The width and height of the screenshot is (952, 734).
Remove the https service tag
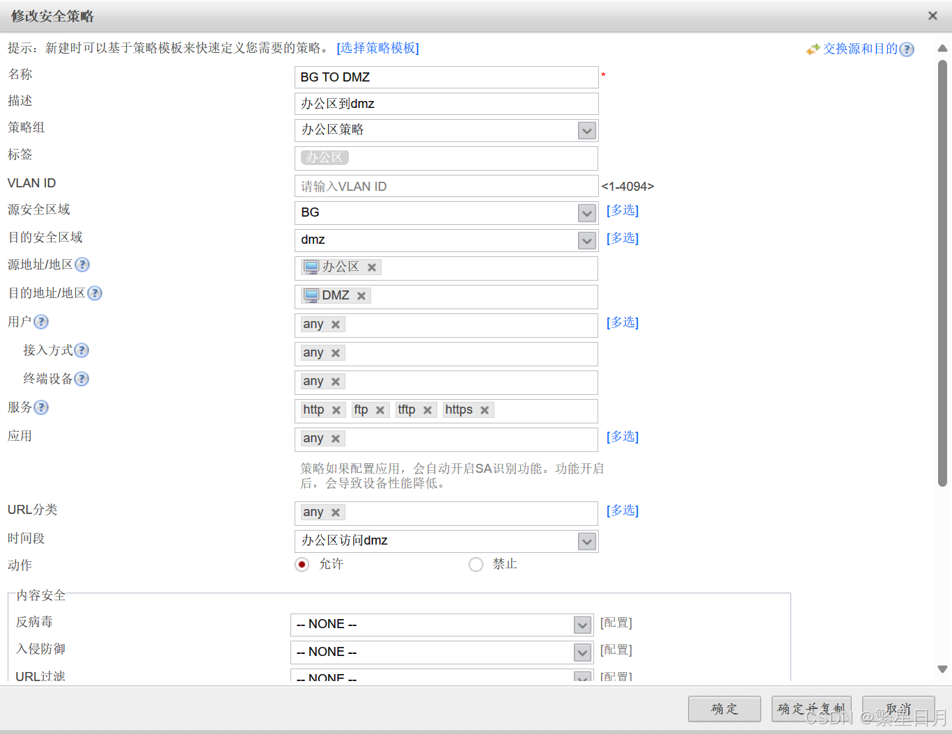coord(485,410)
